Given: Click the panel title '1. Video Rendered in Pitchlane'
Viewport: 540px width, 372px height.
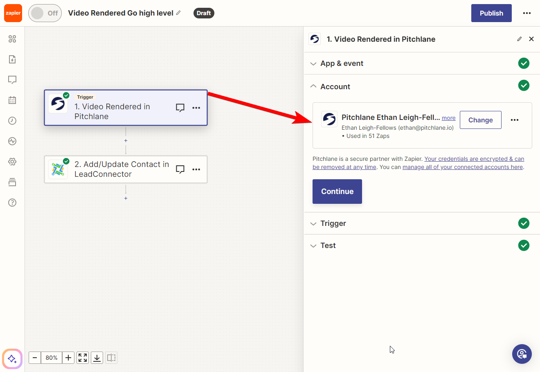Looking at the screenshot, I should [381, 39].
